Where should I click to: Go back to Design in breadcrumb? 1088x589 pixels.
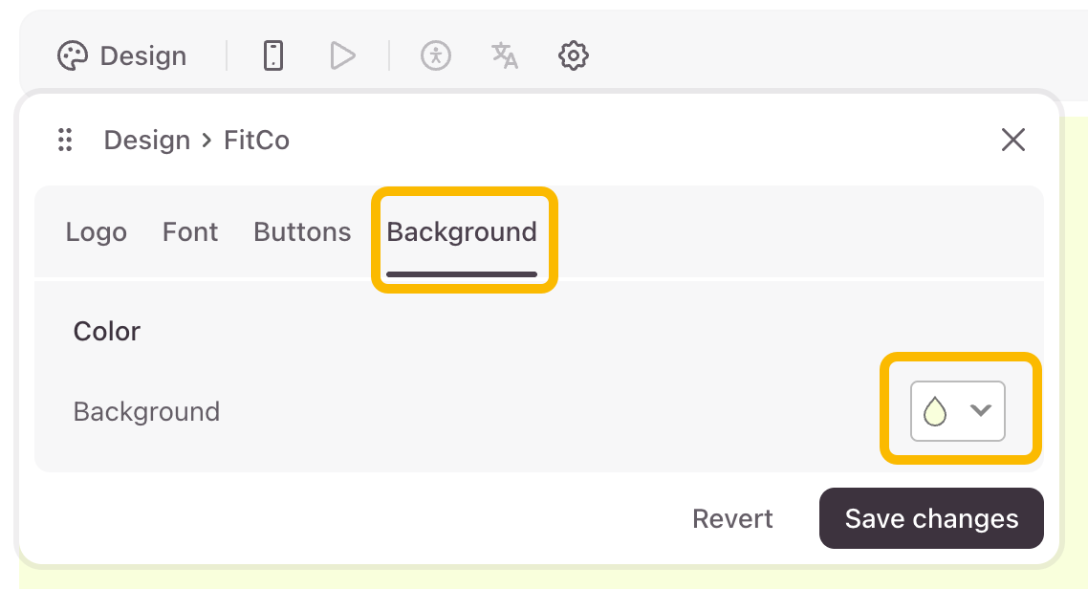(147, 141)
